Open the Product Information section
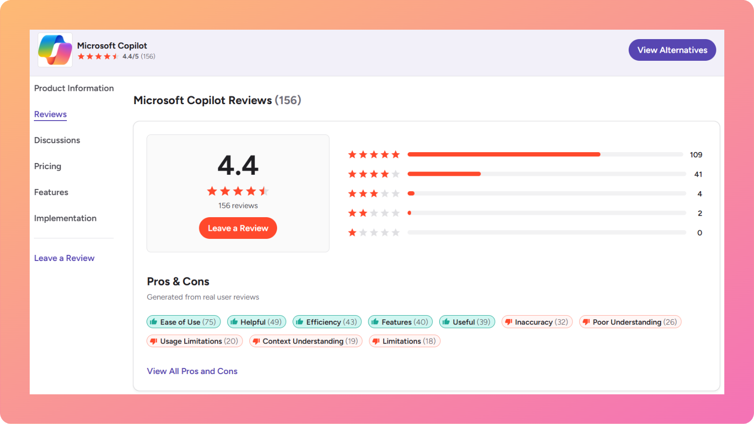This screenshot has height=424, width=754. 74,88
